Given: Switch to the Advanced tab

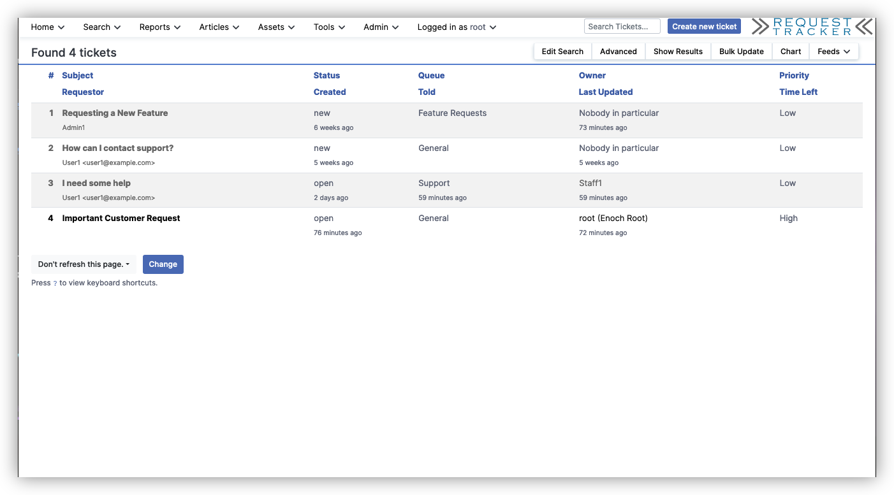Looking at the screenshot, I should (619, 52).
